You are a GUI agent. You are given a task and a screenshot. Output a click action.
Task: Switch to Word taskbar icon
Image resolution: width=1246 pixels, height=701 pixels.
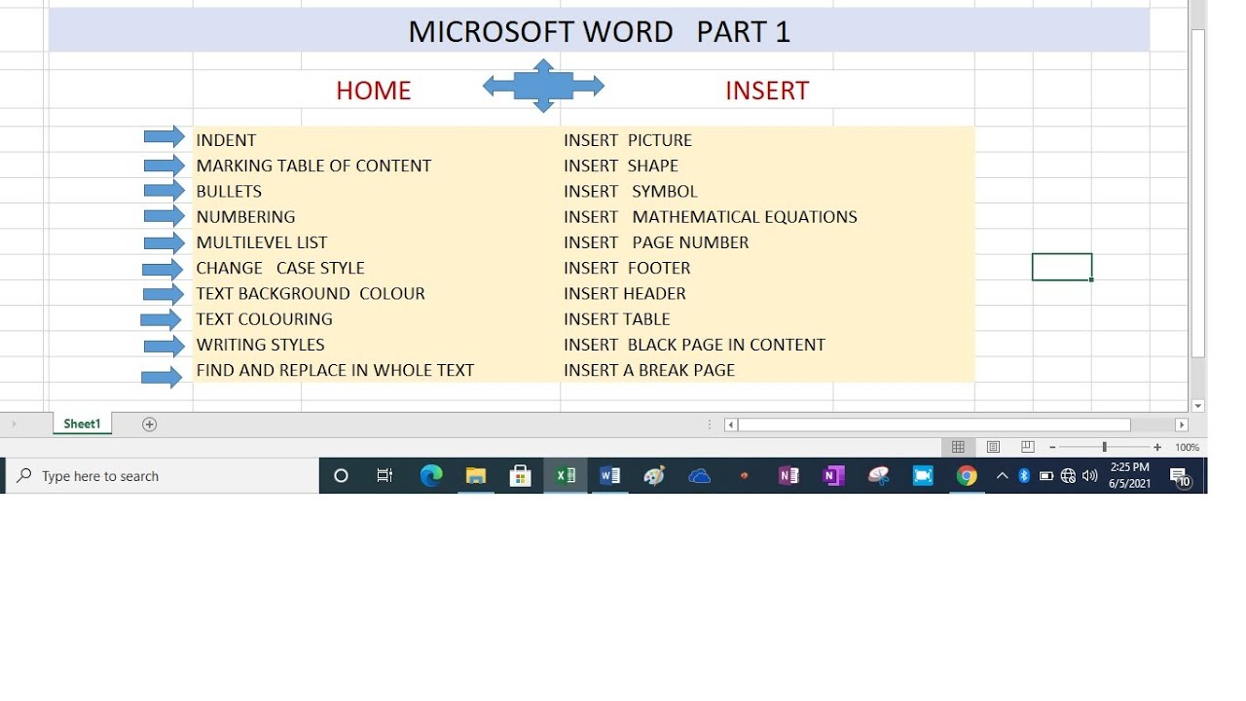click(x=610, y=476)
